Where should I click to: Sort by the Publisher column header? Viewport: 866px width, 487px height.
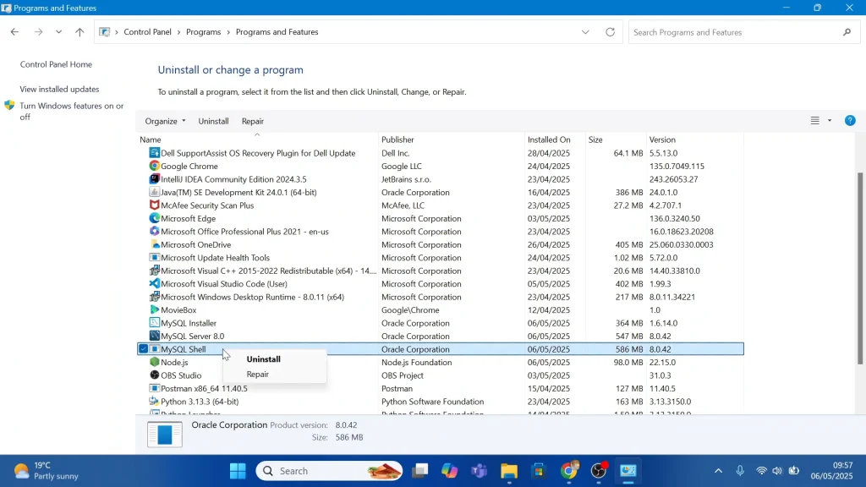tap(452, 140)
